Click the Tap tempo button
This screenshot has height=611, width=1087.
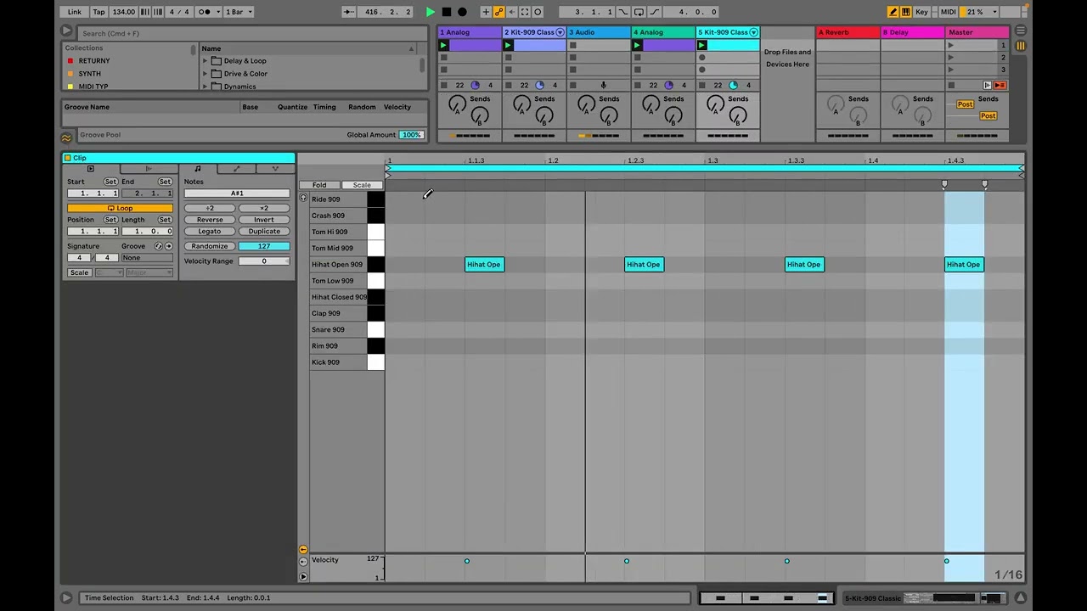[99, 12]
